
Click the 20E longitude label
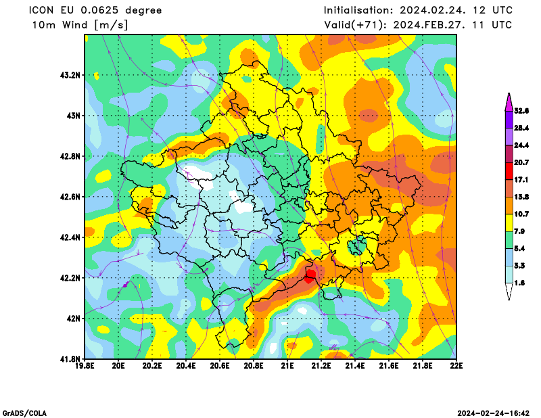tap(118, 365)
